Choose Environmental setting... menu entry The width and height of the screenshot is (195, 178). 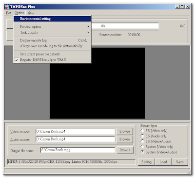[x=52, y=19]
